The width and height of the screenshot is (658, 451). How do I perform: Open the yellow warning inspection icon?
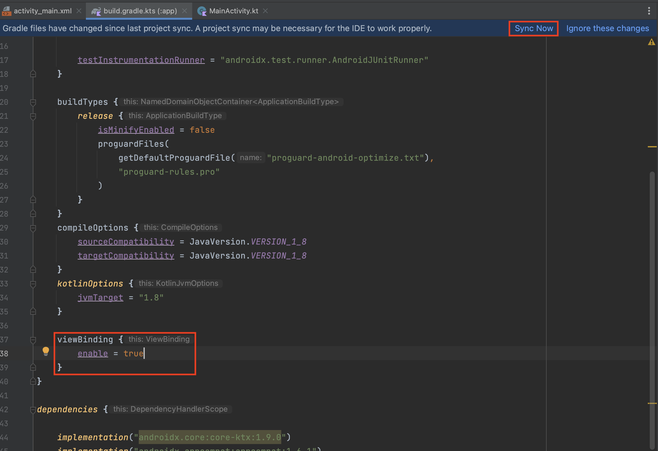pyautogui.click(x=651, y=42)
